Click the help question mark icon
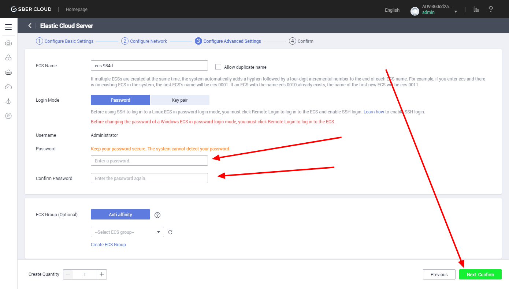This screenshot has height=289, width=509. pyautogui.click(x=491, y=10)
